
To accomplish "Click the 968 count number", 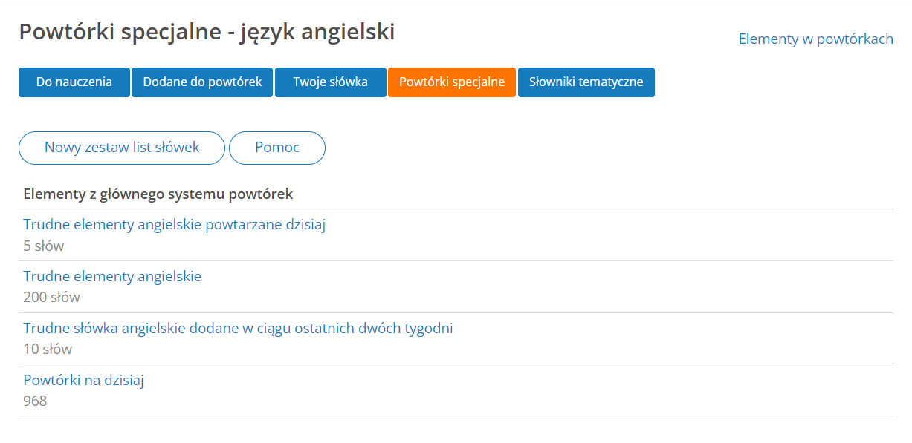I will click(x=35, y=401).
